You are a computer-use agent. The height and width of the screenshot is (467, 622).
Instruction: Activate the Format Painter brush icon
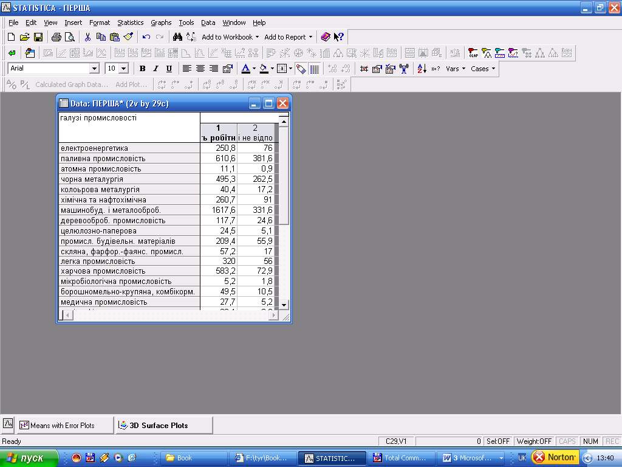tap(128, 37)
